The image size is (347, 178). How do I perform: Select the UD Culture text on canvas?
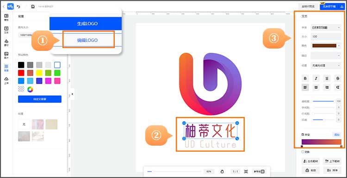(x=211, y=145)
